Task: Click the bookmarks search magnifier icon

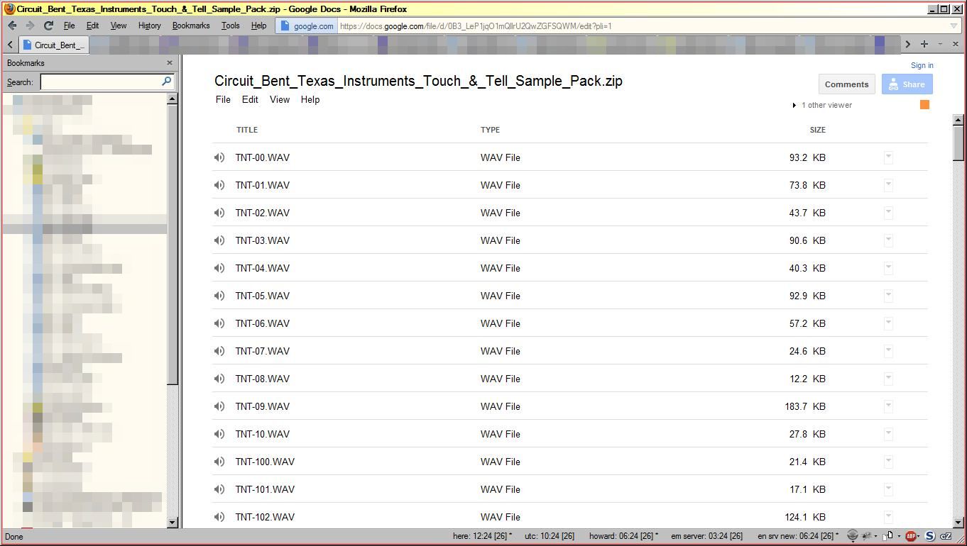Action: pyautogui.click(x=167, y=82)
